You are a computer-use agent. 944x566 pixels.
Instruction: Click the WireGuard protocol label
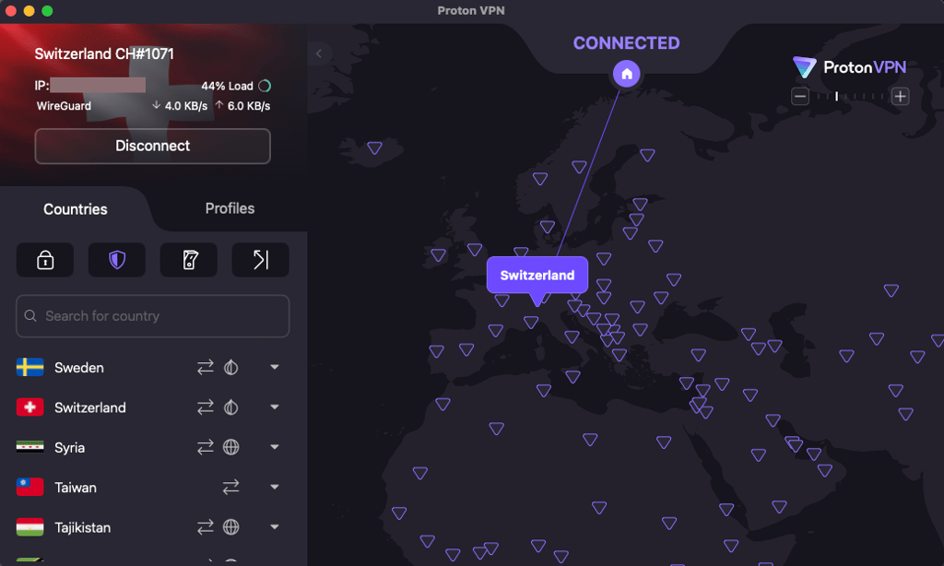pos(64,106)
